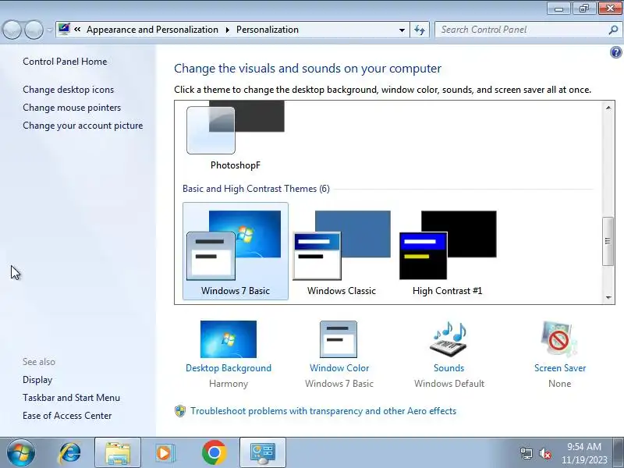The width and height of the screenshot is (624, 468).
Task: Open the Window Color icon
Action: click(339, 339)
